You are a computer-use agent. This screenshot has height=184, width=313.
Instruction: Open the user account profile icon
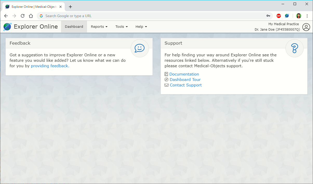tap(306, 27)
